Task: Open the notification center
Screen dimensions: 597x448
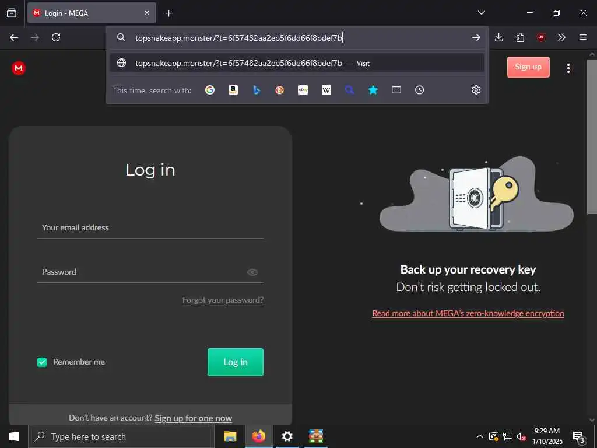Action: pyautogui.click(x=578, y=436)
